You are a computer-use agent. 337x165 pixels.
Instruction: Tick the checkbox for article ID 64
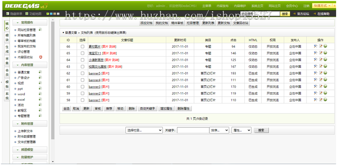pyautogui.click(x=83, y=60)
